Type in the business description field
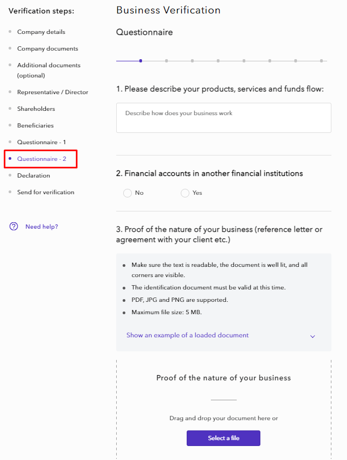The width and height of the screenshot is (347, 460). (x=223, y=118)
